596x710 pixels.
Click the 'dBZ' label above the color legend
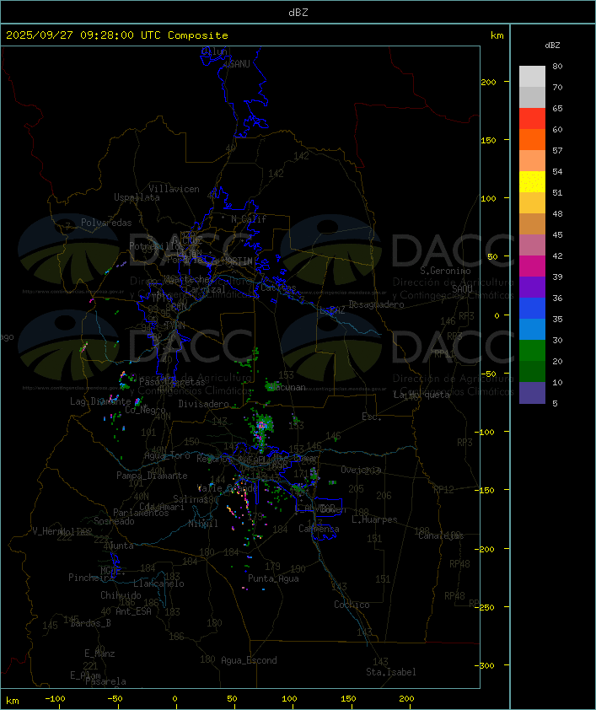click(x=552, y=46)
